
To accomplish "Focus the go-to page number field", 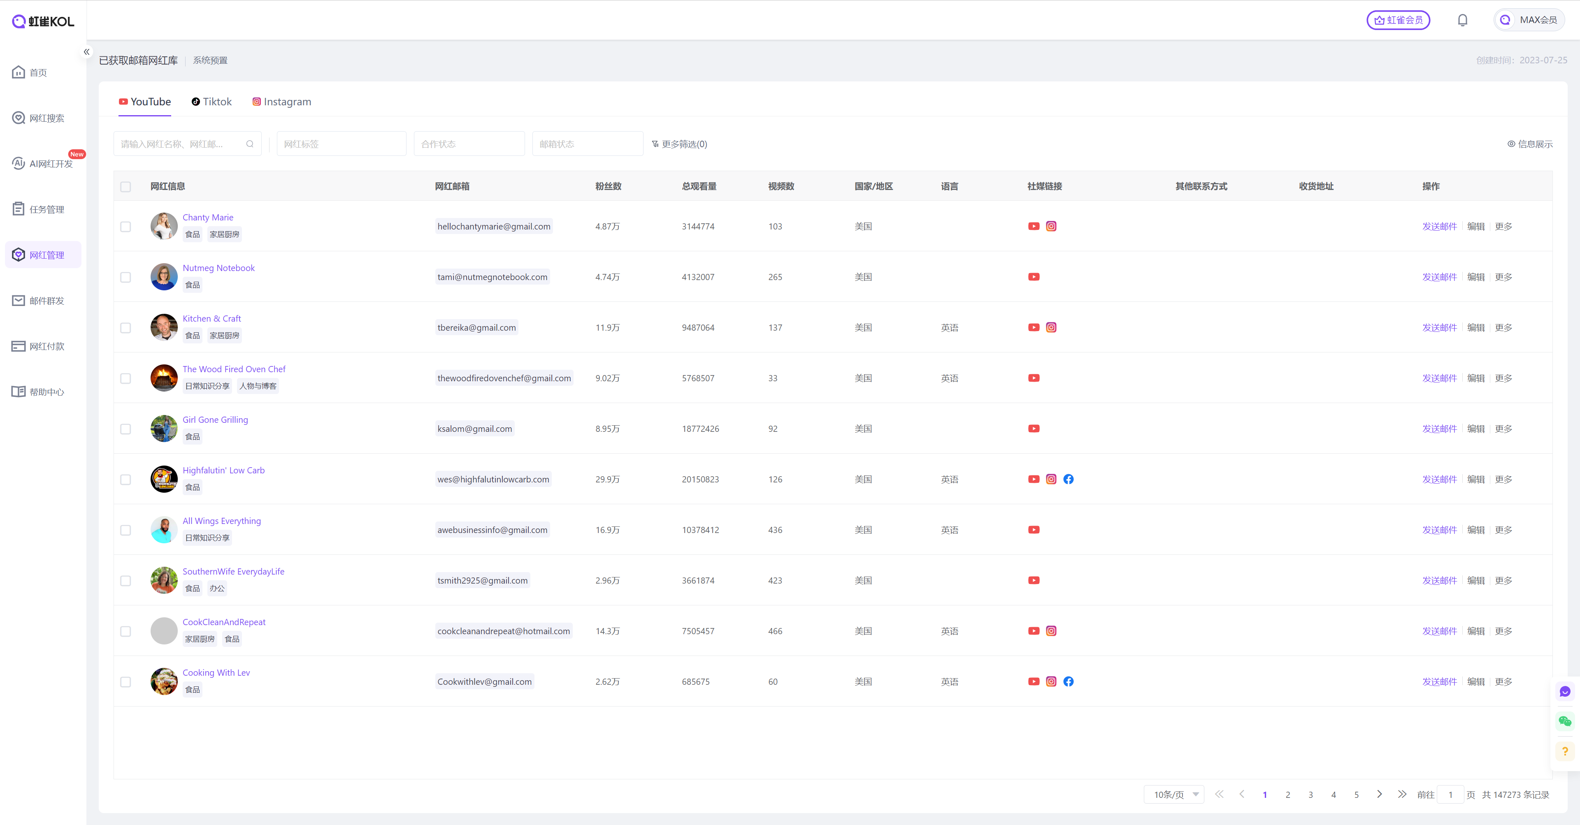I will [1450, 794].
